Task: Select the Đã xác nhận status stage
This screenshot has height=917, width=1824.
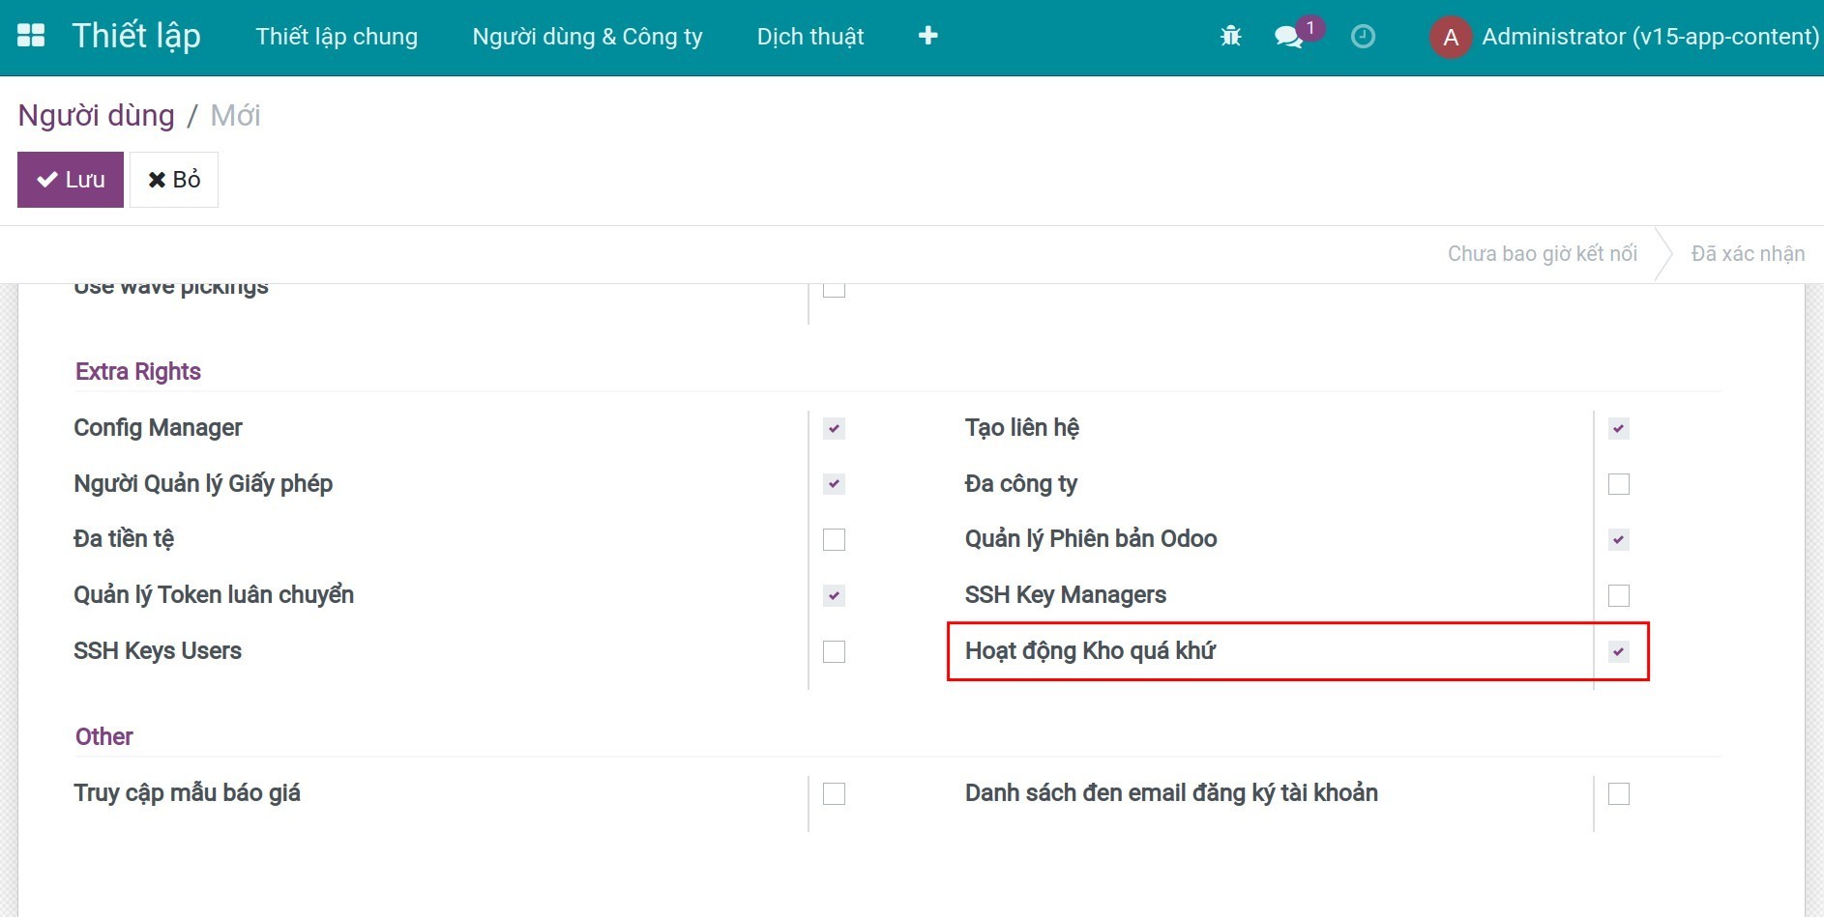Action: (x=1747, y=253)
